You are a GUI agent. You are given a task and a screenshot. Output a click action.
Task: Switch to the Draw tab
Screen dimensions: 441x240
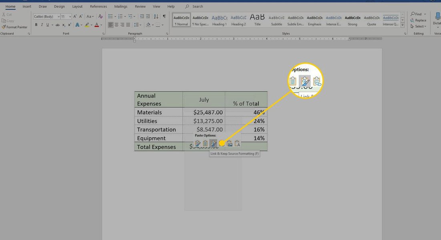click(x=43, y=6)
